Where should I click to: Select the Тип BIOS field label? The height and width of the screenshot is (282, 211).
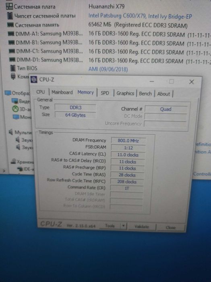pyautogui.click(x=27, y=68)
